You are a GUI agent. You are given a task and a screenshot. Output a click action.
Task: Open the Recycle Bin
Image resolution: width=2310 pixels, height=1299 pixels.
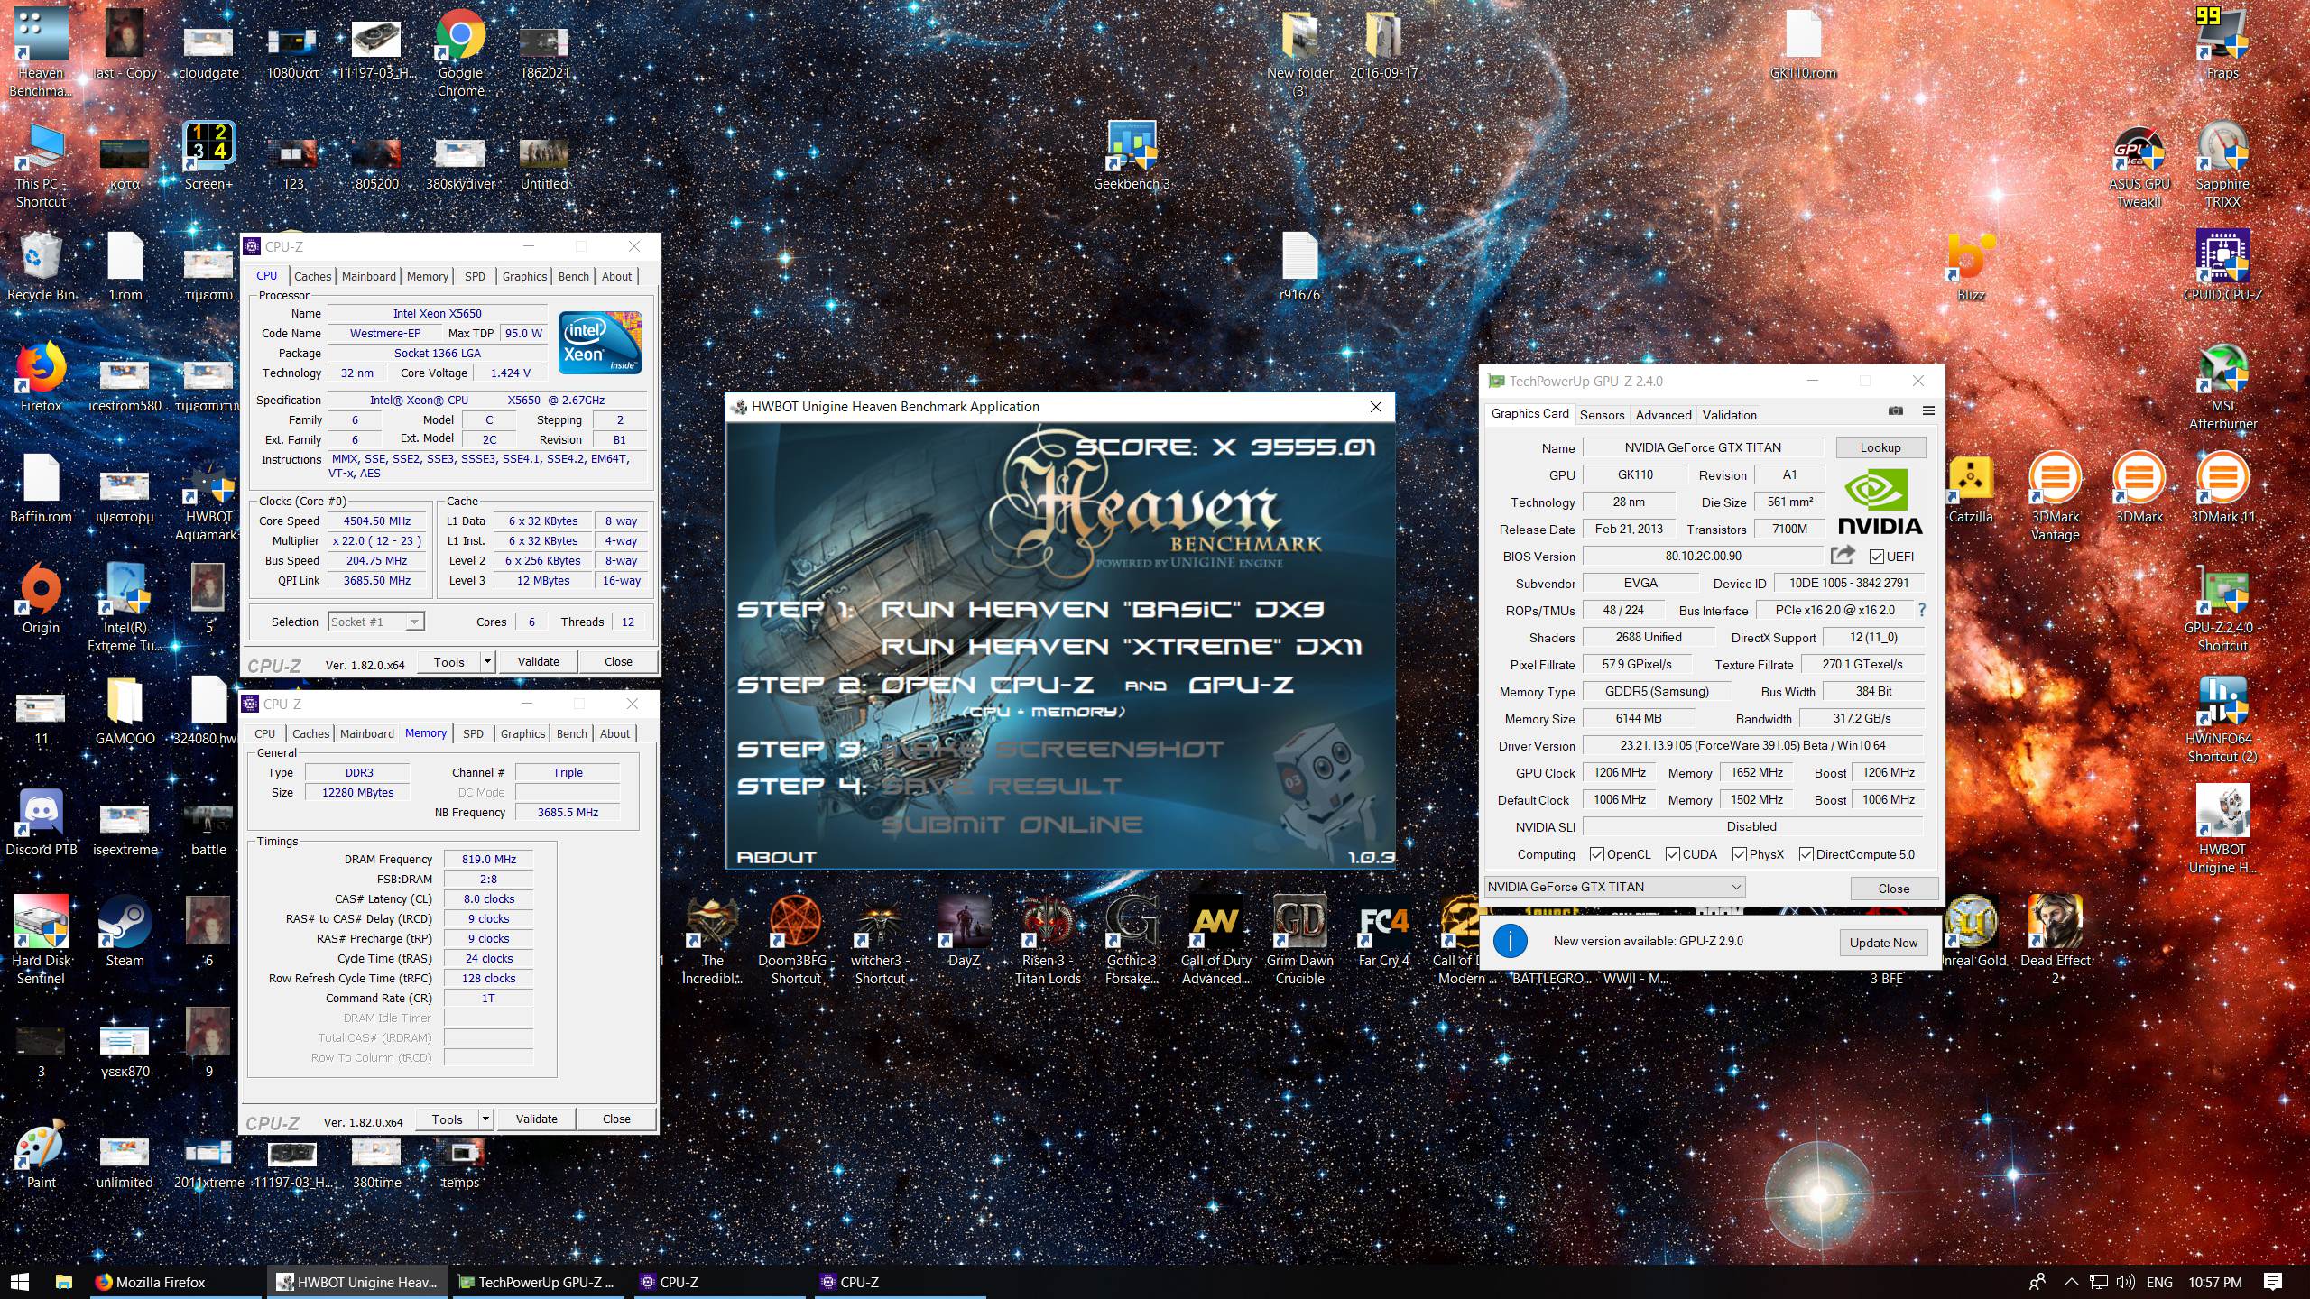[41, 266]
